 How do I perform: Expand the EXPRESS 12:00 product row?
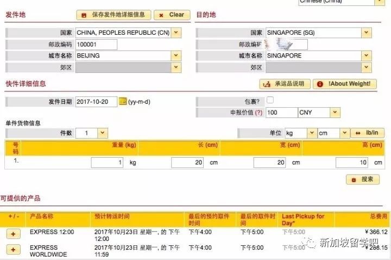point(14,233)
